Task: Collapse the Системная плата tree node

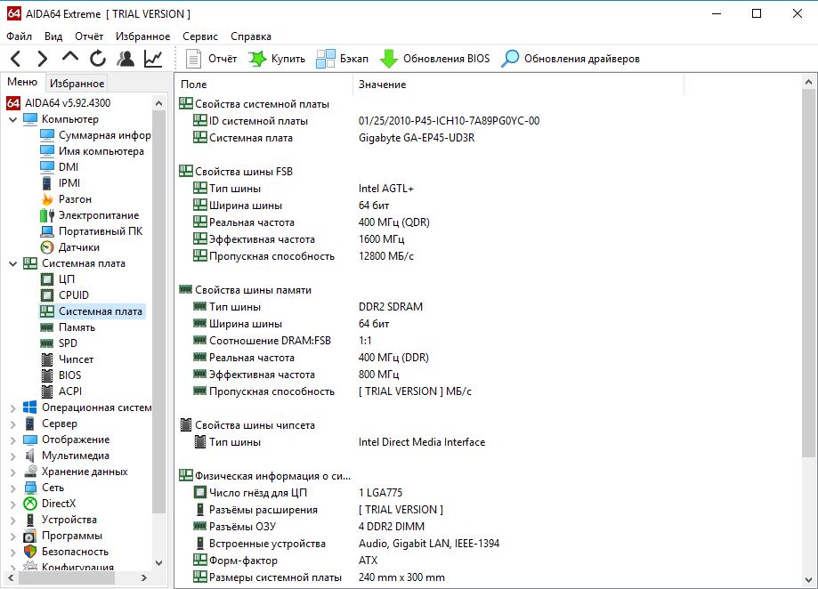Action: click(x=13, y=263)
